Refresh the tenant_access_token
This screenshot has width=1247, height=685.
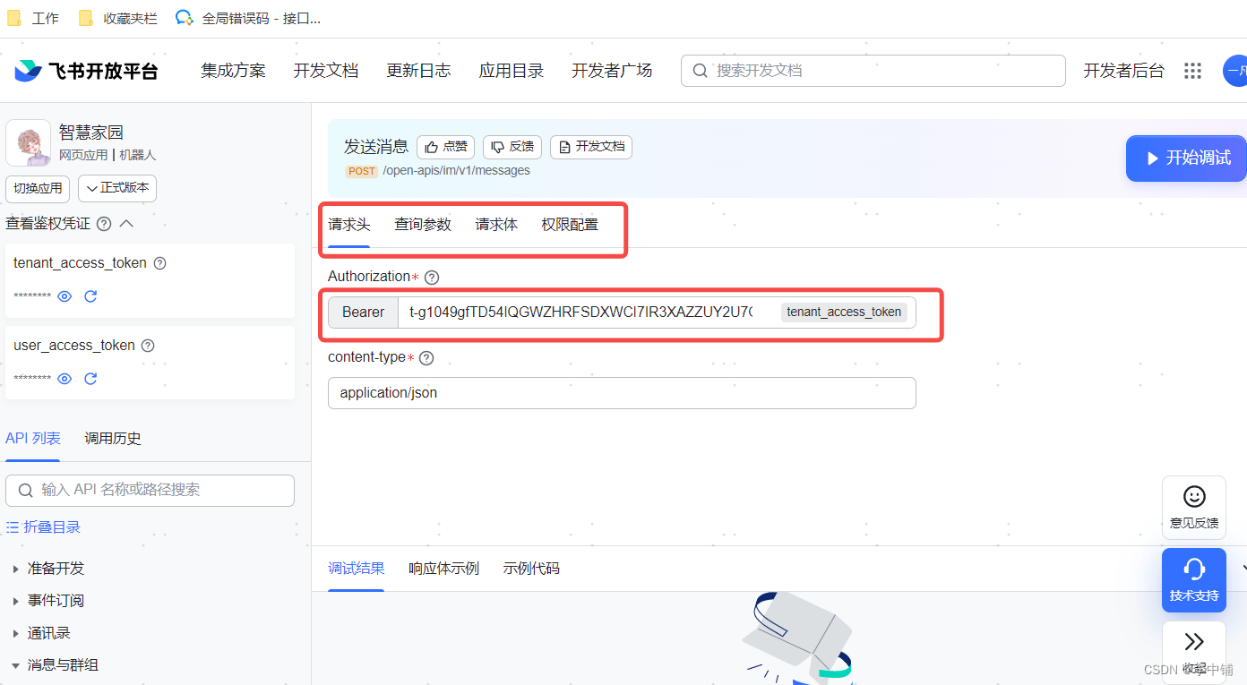click(x=90, y=296)
